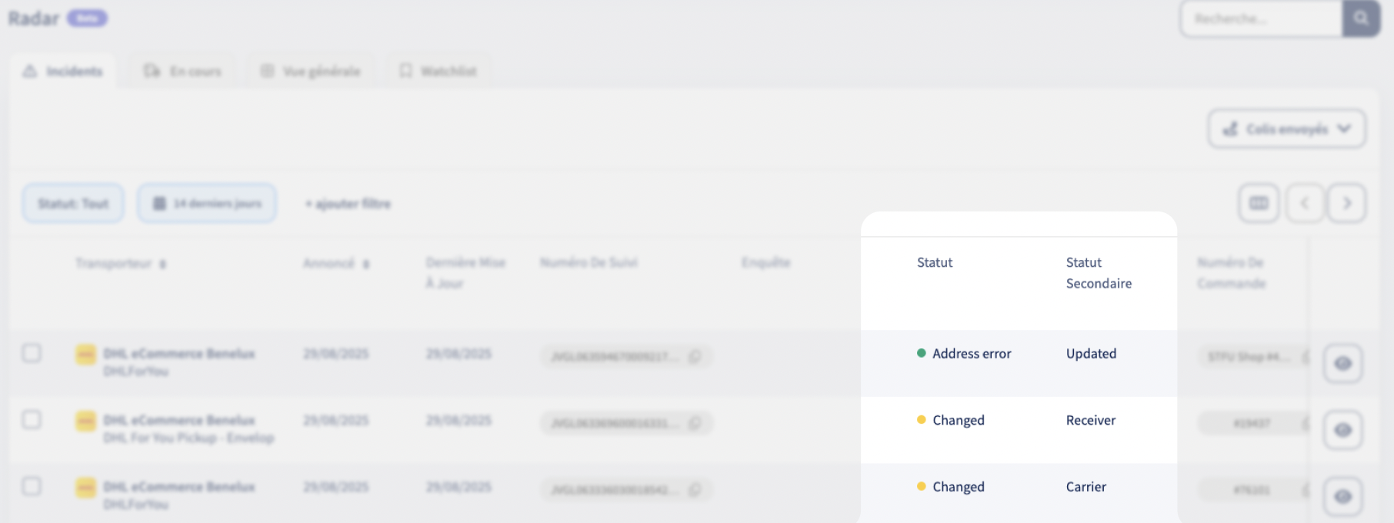The width and height of the screenshot is (1394, 523).
Task: Copy tracking number of the Address error row
Action: point(695,356)
